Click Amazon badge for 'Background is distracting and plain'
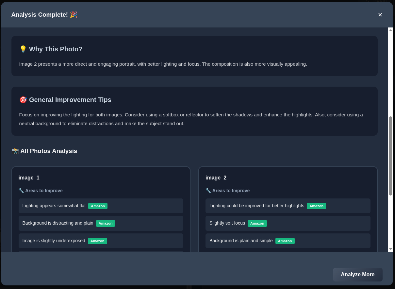 [105, 223]
